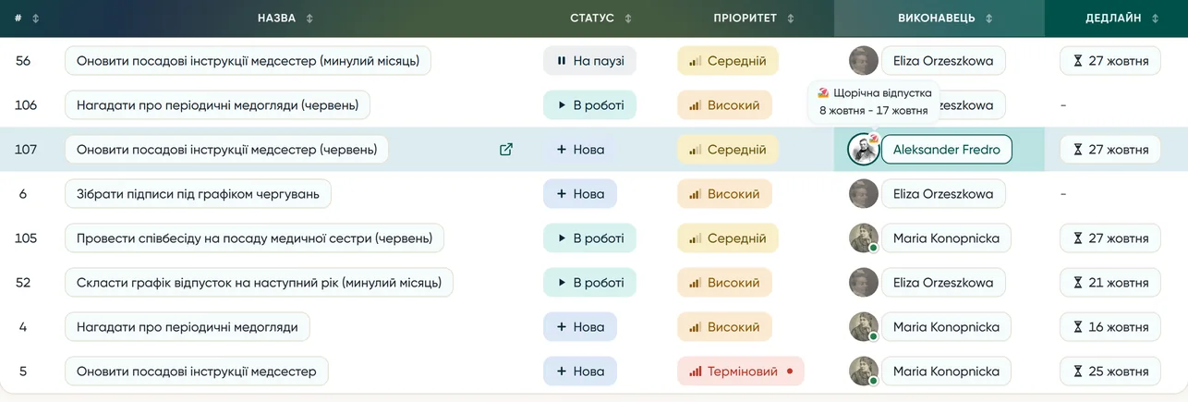Change priority 'Високий' for task 52
The width and height of the screenshot is (1188, 402).
pyautogui.click(x=724, y=283)
